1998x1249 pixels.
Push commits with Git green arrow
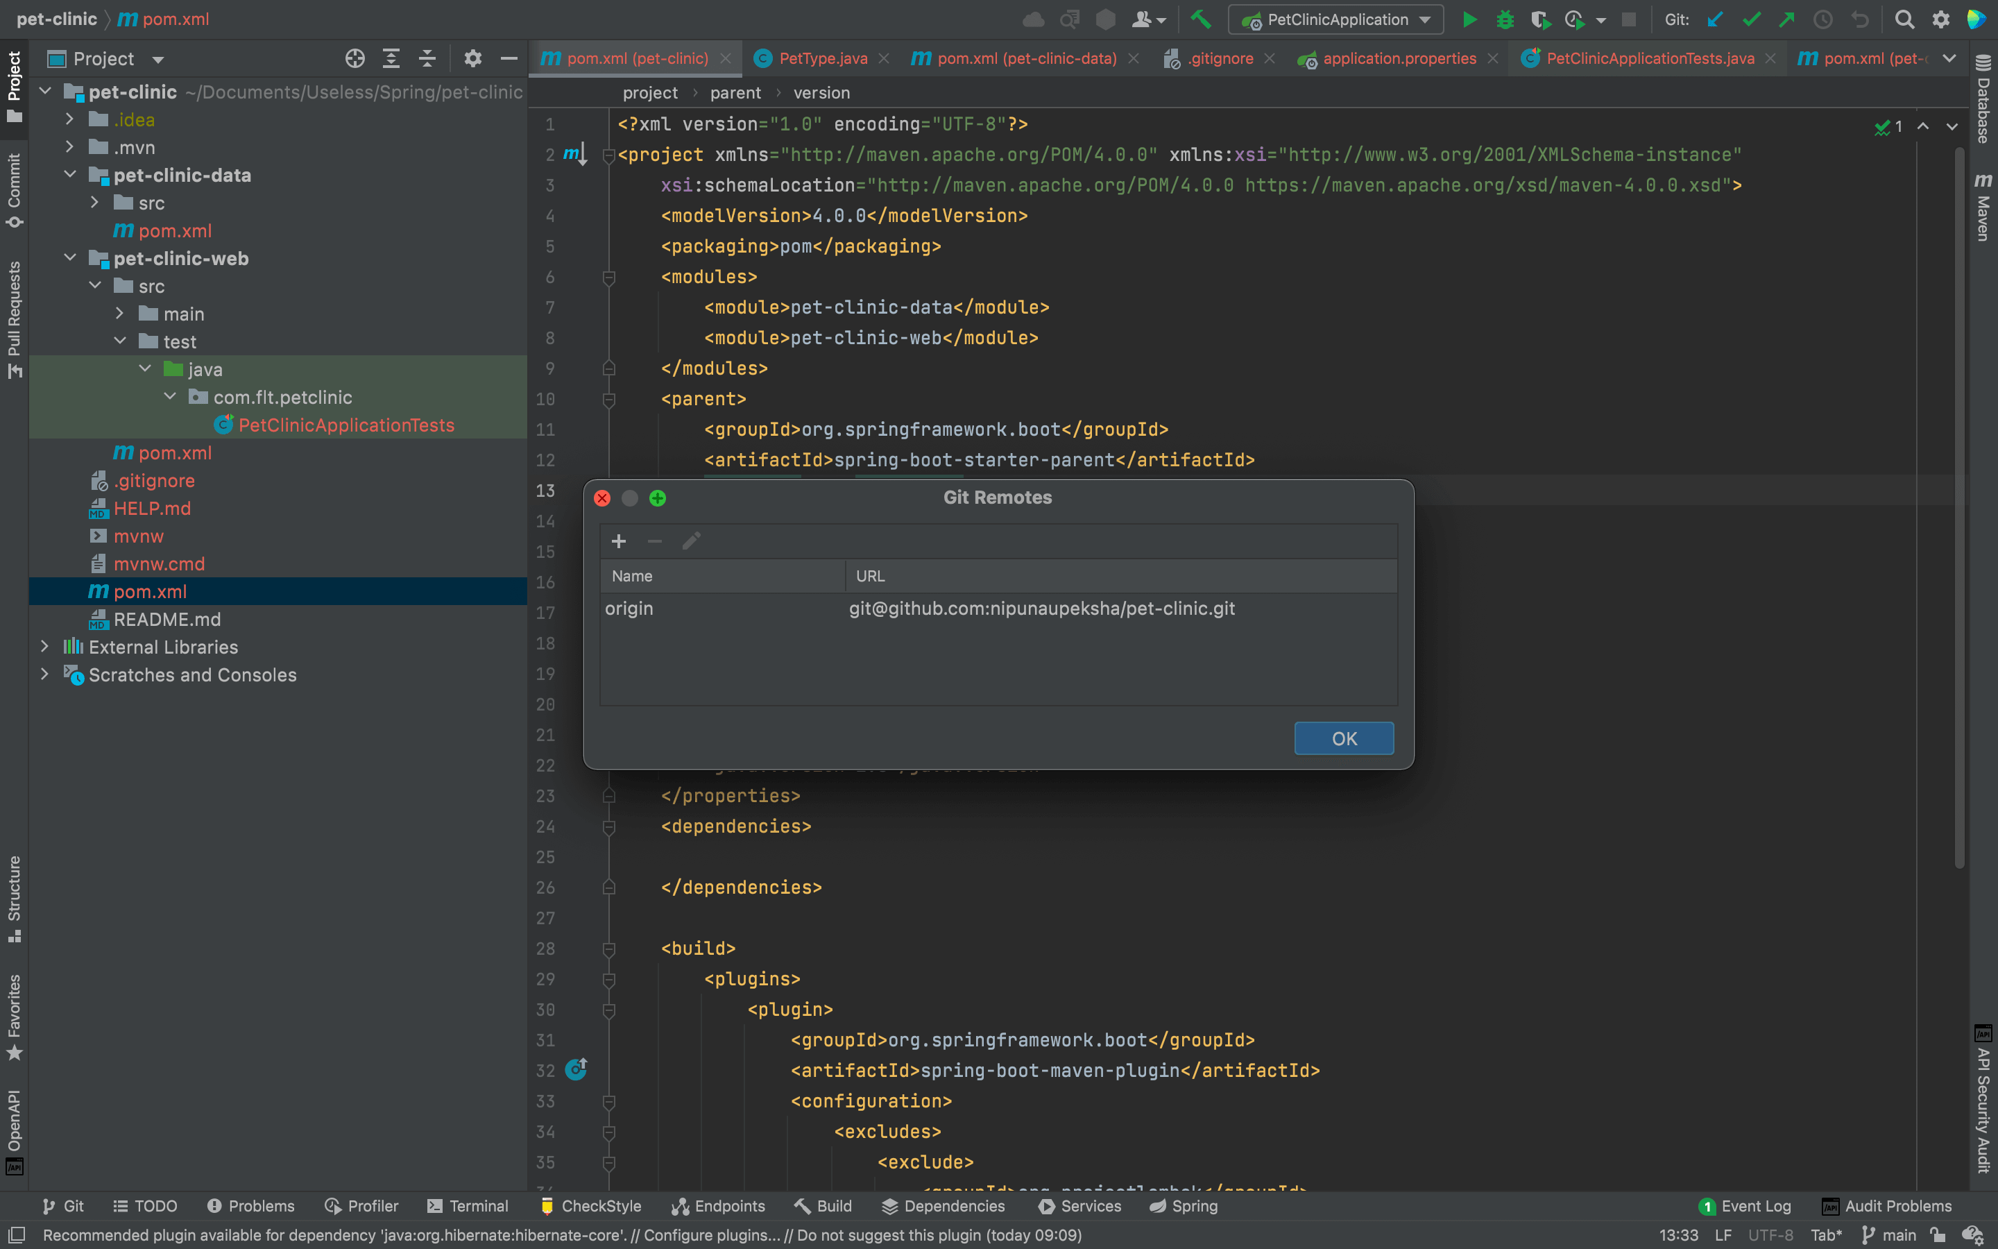(1786, 20)
